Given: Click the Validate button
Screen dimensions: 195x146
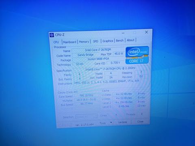Looking at the screenshot, I should (x=122, y=122).
